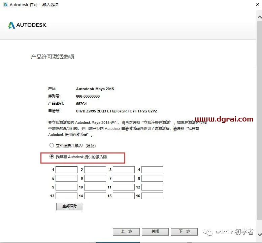Click activation code field 9
The image size is (262, 243).
[x=66, y=187]
